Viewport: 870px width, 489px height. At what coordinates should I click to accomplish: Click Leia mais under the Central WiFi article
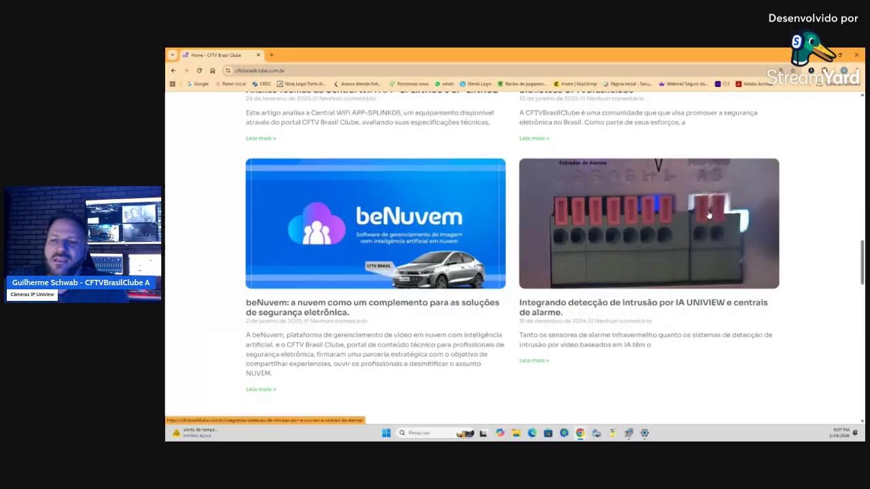(261, 138)
